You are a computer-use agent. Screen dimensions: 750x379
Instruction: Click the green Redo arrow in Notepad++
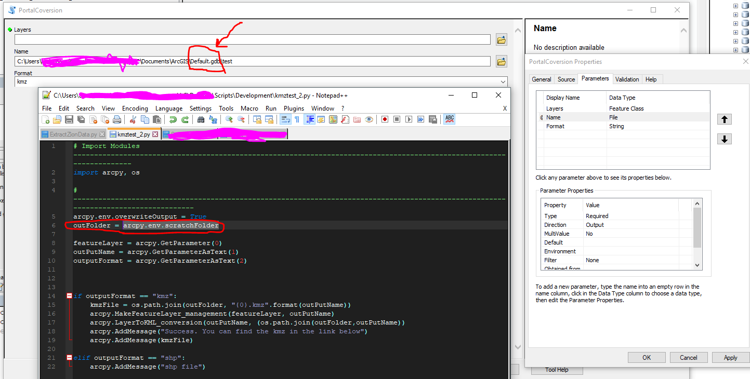click(x=185, y=119)
